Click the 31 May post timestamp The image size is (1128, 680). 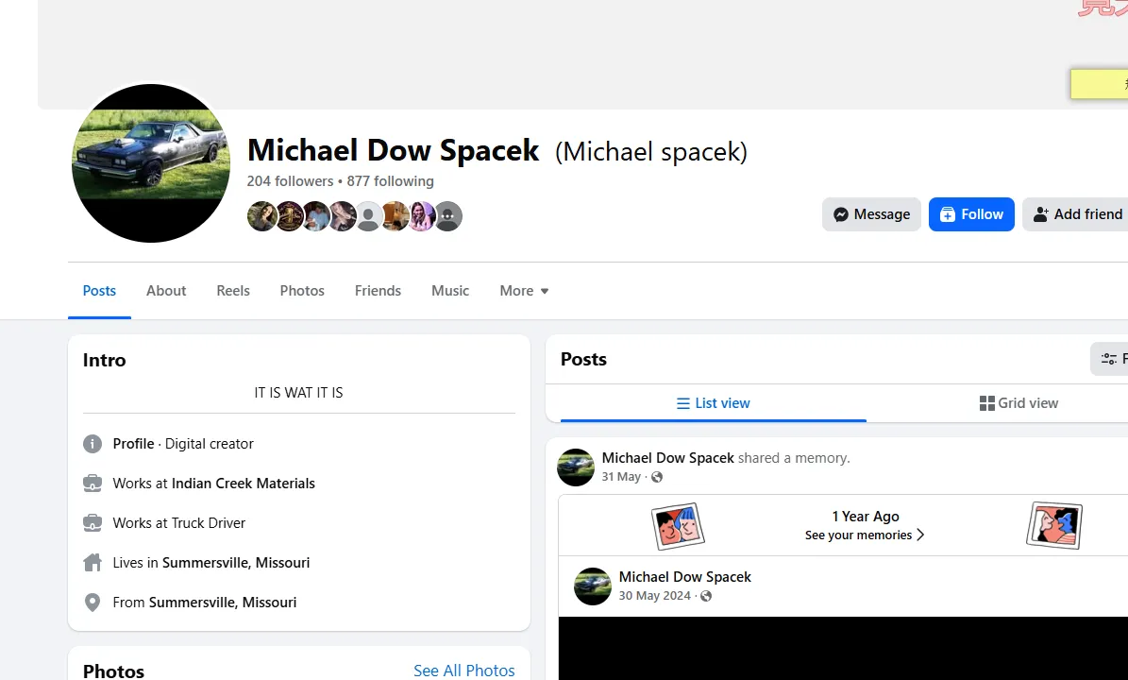point(621,476)
